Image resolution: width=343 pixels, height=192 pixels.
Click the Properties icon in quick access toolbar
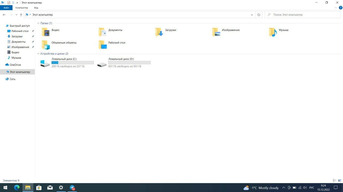(x=9, y=2)
